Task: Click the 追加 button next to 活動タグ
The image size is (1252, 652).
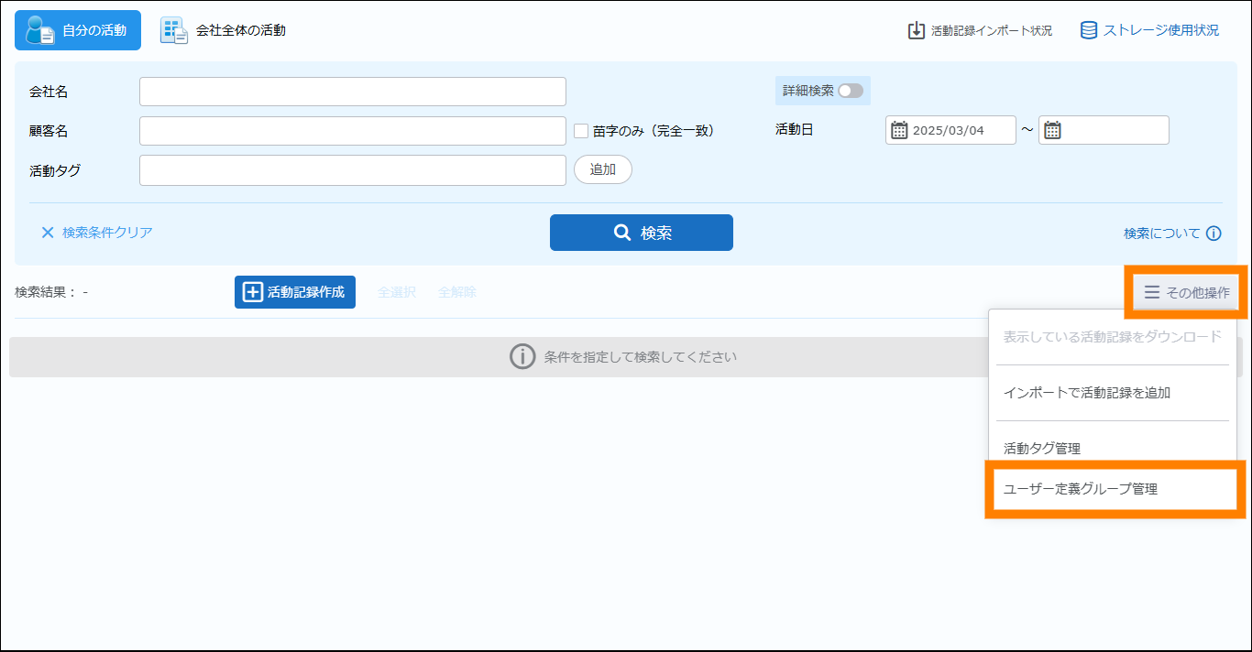Action: (x=602, y=169)
